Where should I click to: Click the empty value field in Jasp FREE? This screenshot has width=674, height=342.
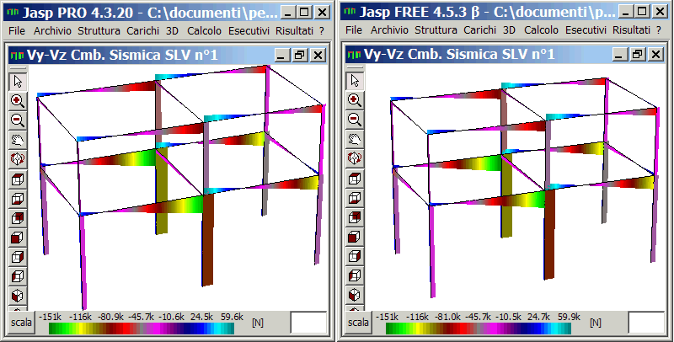click(x=646, y=323)
